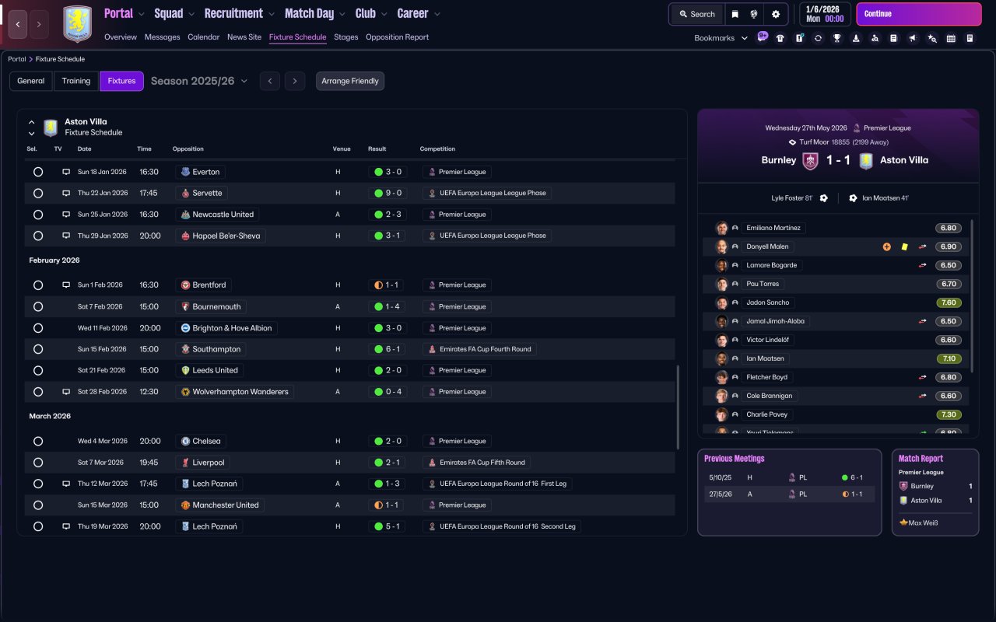Viewport: 996px width, 622px height.
Task: Open the Portal dropdown menu
Action: pyautogui.click(x=124, y=13)
